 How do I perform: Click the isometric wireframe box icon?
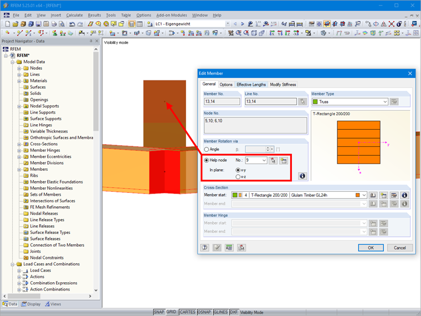point(254,33)
